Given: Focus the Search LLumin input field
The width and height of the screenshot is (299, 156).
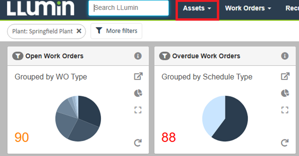Looking at the screenshot, I should (x=129, y=8).
